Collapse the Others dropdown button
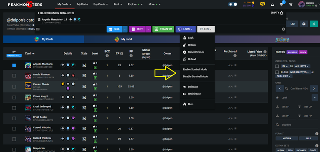This screenshot has height=152, width=320. point(206,29)
